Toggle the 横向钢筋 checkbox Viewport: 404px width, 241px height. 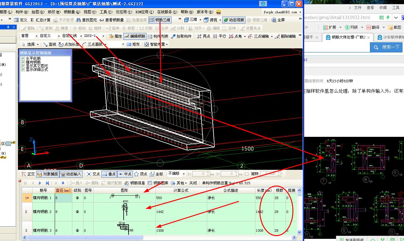point(23,62)
